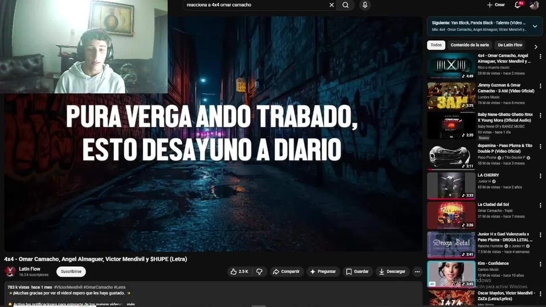Open the DROGA LETAL thumbnail

point(451,245)
